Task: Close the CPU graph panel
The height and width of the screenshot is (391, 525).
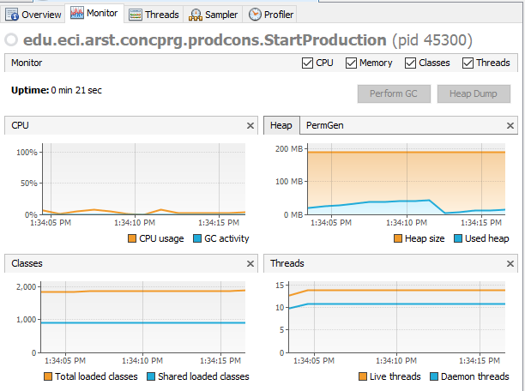Action: tap(250, 125)
